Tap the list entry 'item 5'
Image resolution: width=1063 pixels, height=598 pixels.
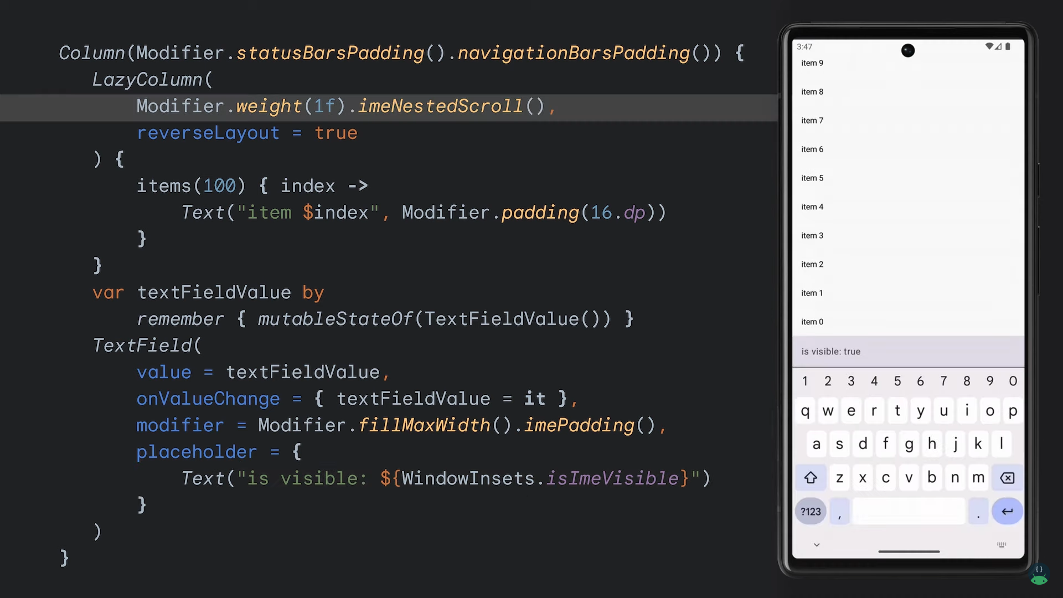[x=812, y=178]
